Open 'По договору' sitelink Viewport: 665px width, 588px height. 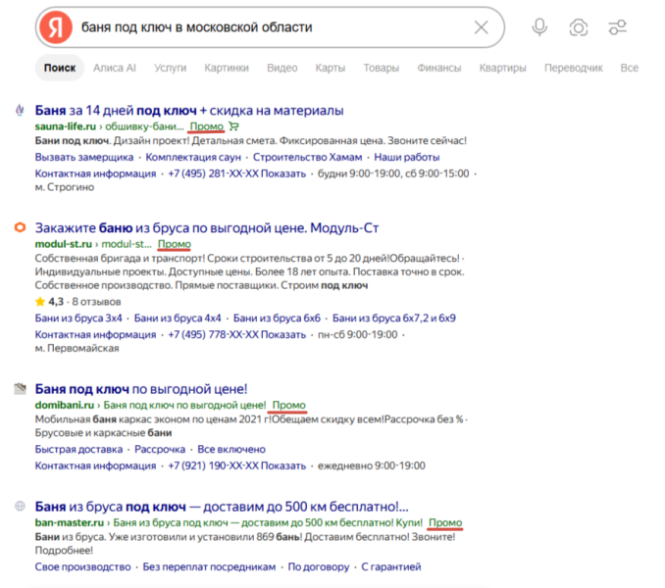(319, 566)
